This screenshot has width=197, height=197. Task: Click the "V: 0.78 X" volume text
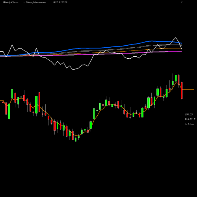[190, 119]
